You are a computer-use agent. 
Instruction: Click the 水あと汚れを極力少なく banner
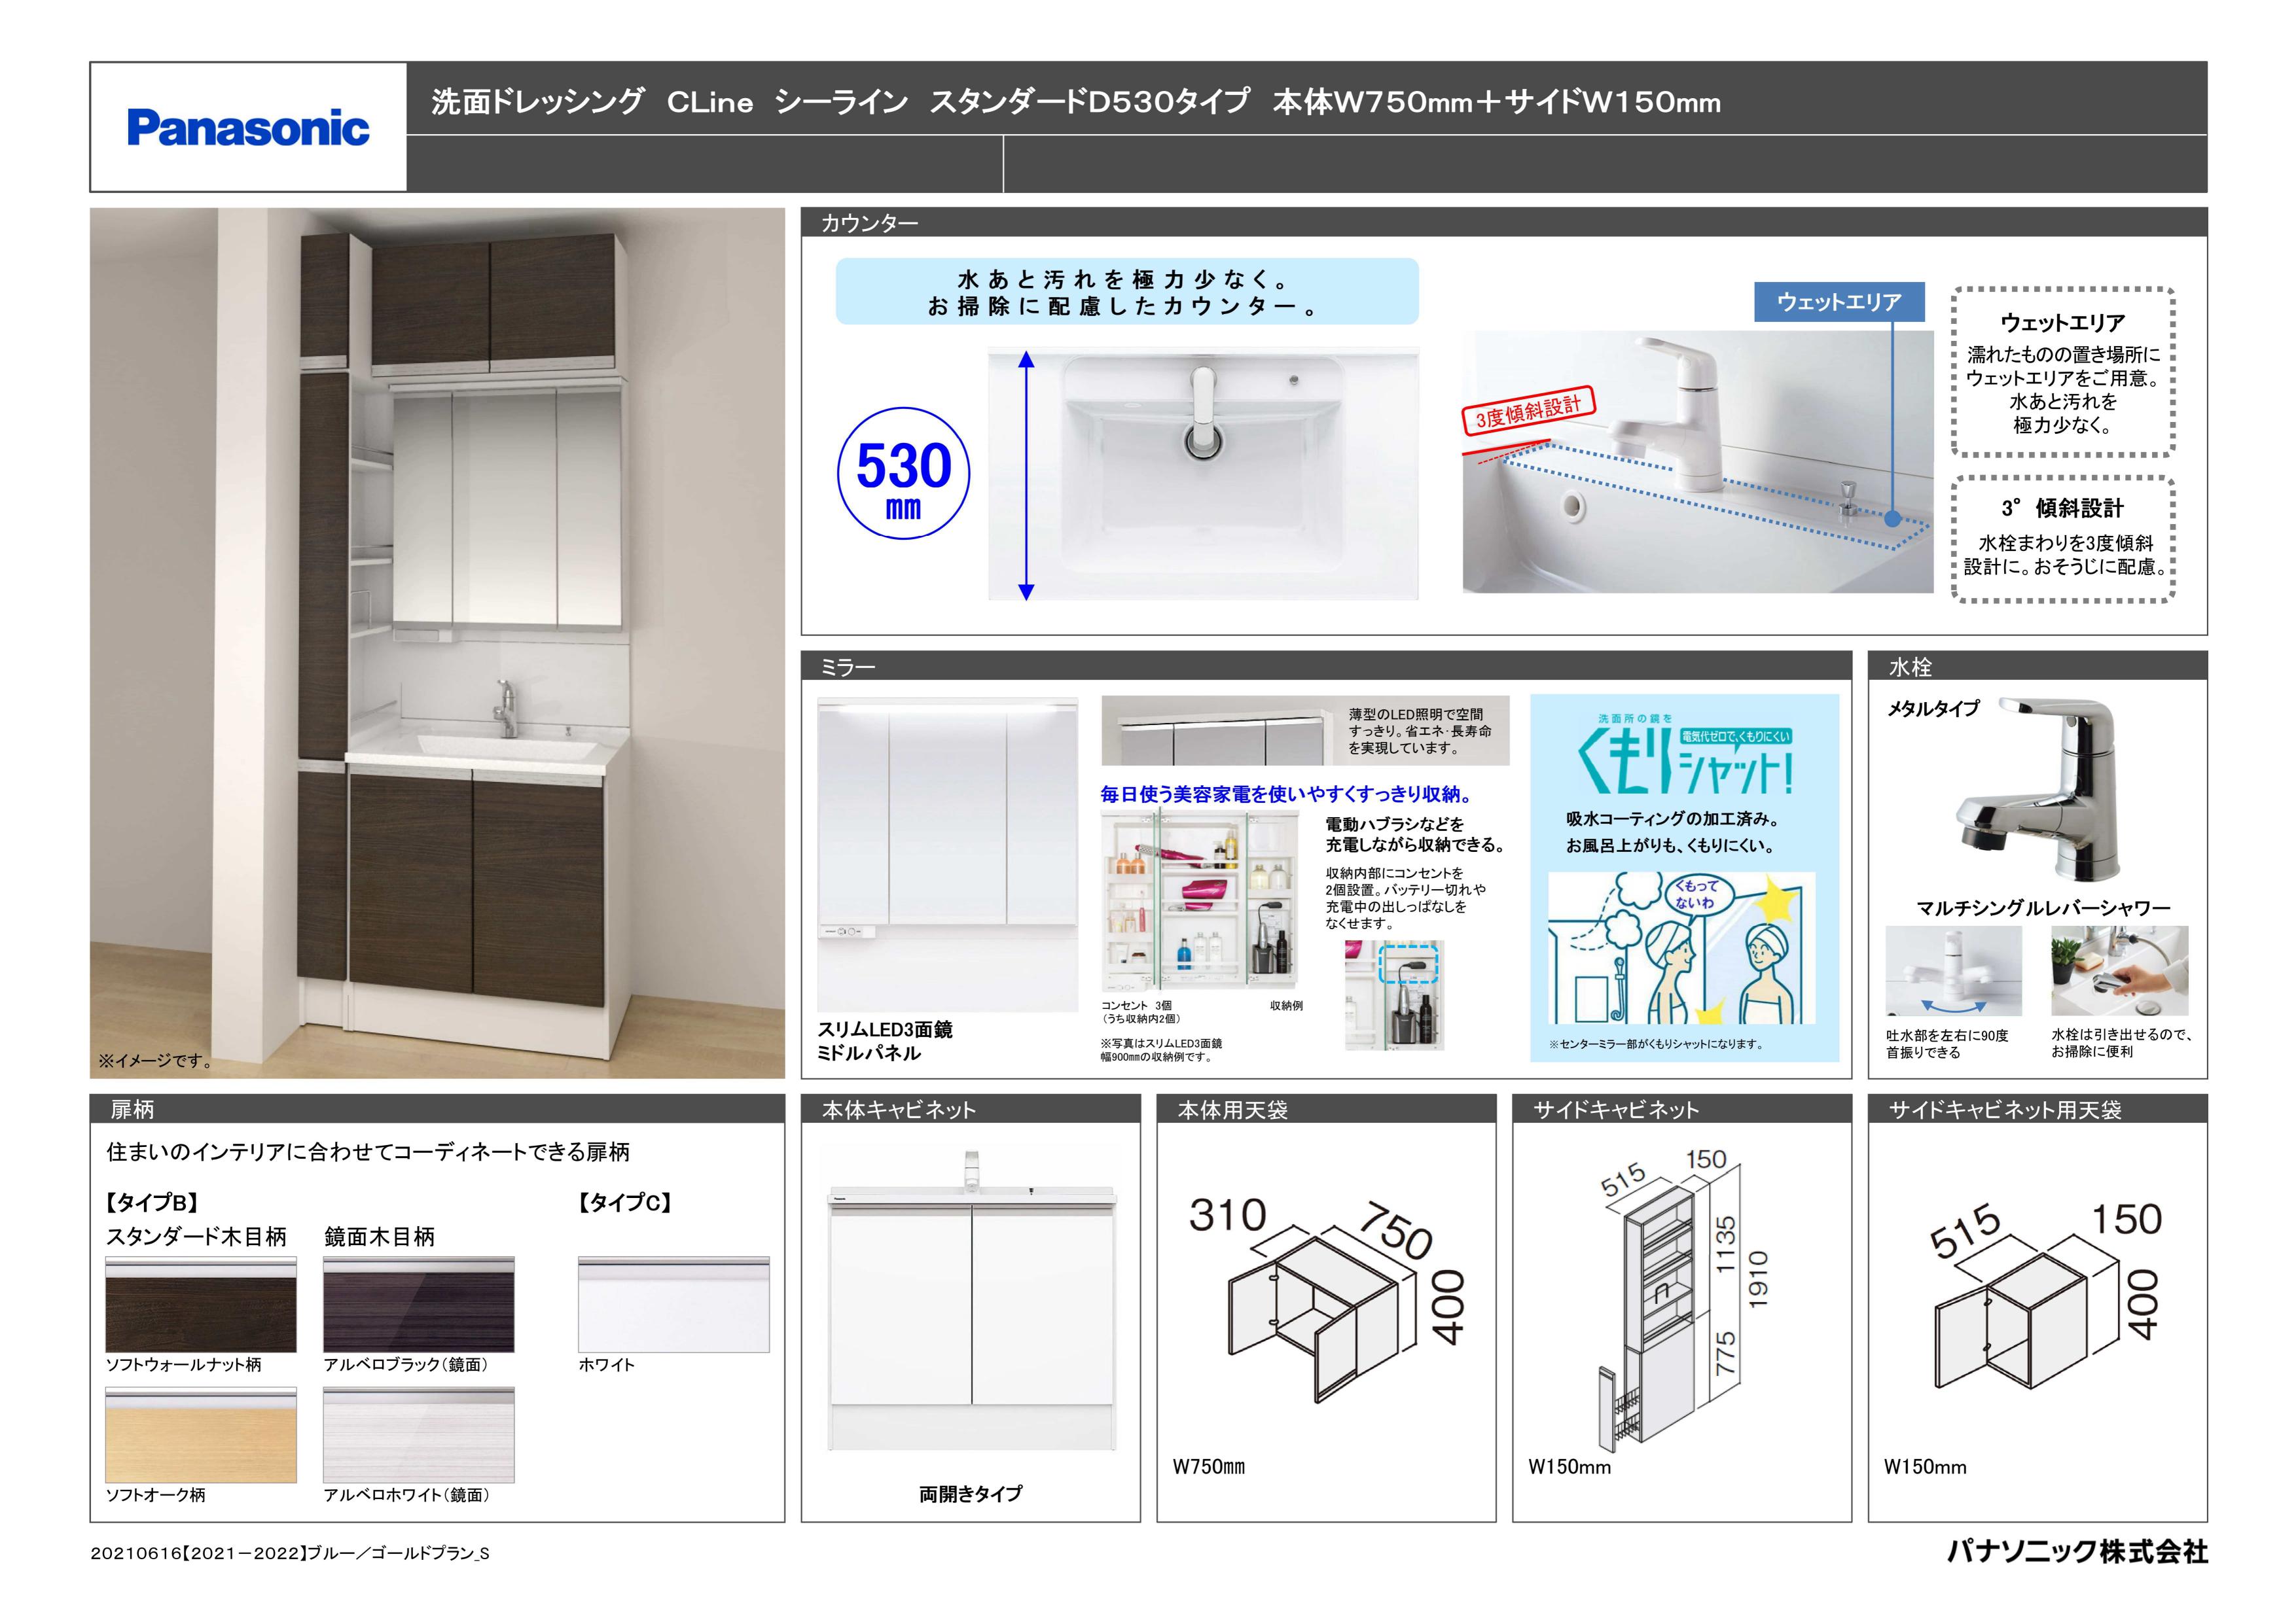tap(1127, 292)
